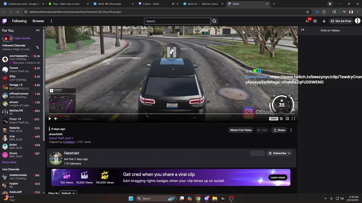Click Get Ad-Free button
The image size is (362, 203).
pyautogui.click(x=341, y=21)
